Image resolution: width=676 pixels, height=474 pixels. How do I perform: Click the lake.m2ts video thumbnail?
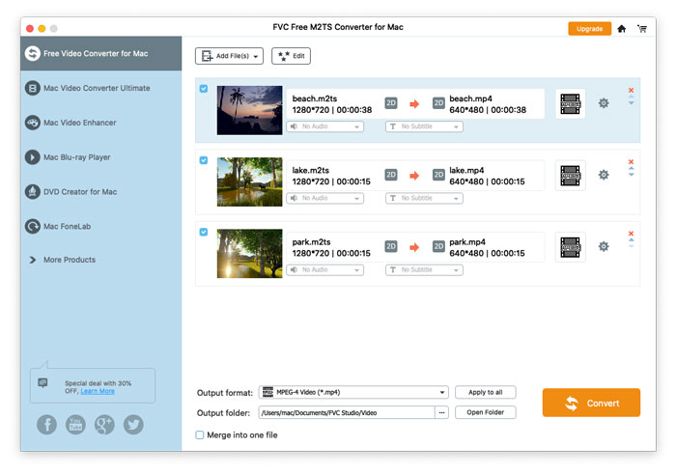[x=249, y=181]
